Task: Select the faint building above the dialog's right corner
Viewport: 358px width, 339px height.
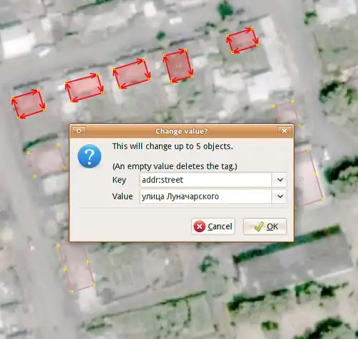Action: coord(286,113)
